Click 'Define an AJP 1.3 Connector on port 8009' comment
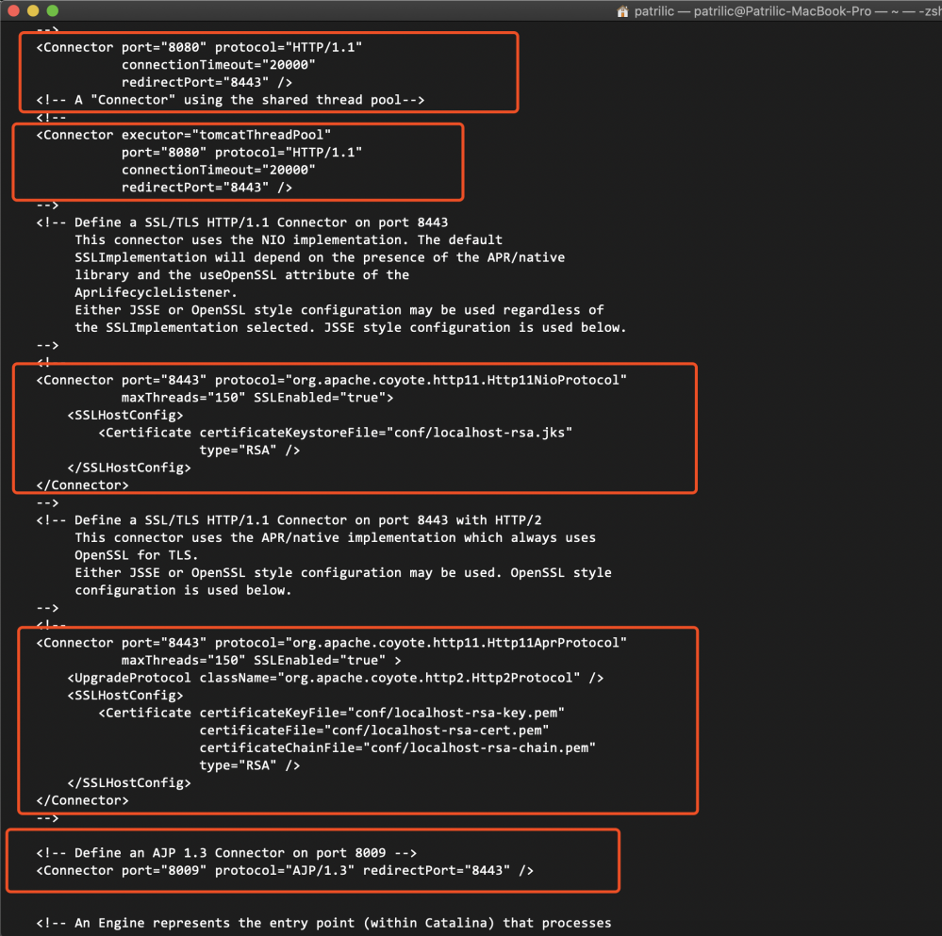942x936 pixels. tap(226, 852)
